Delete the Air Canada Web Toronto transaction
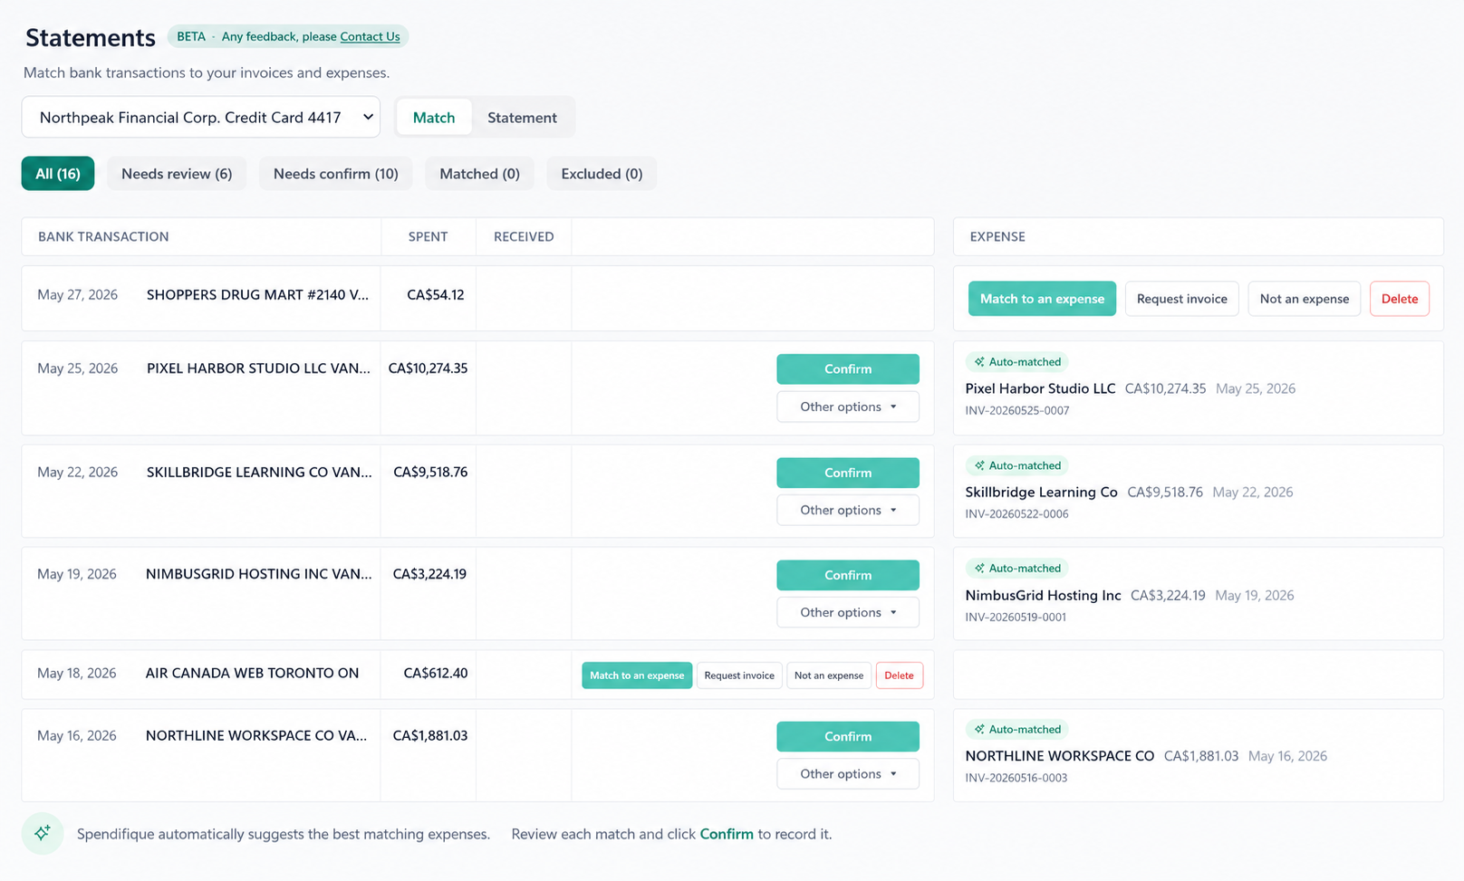This screenshot has width=1464, height=881. click(899, 675)
